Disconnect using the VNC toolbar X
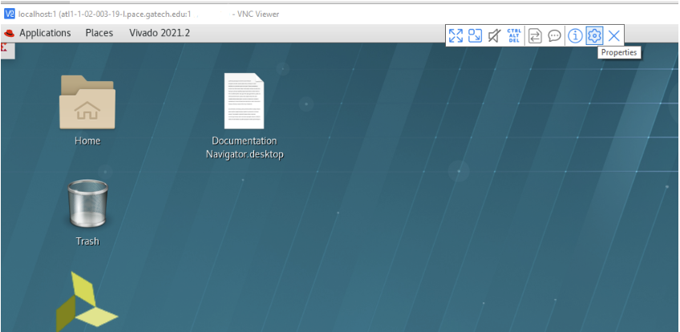The image size is (680, 332). (x=613, y=35)
